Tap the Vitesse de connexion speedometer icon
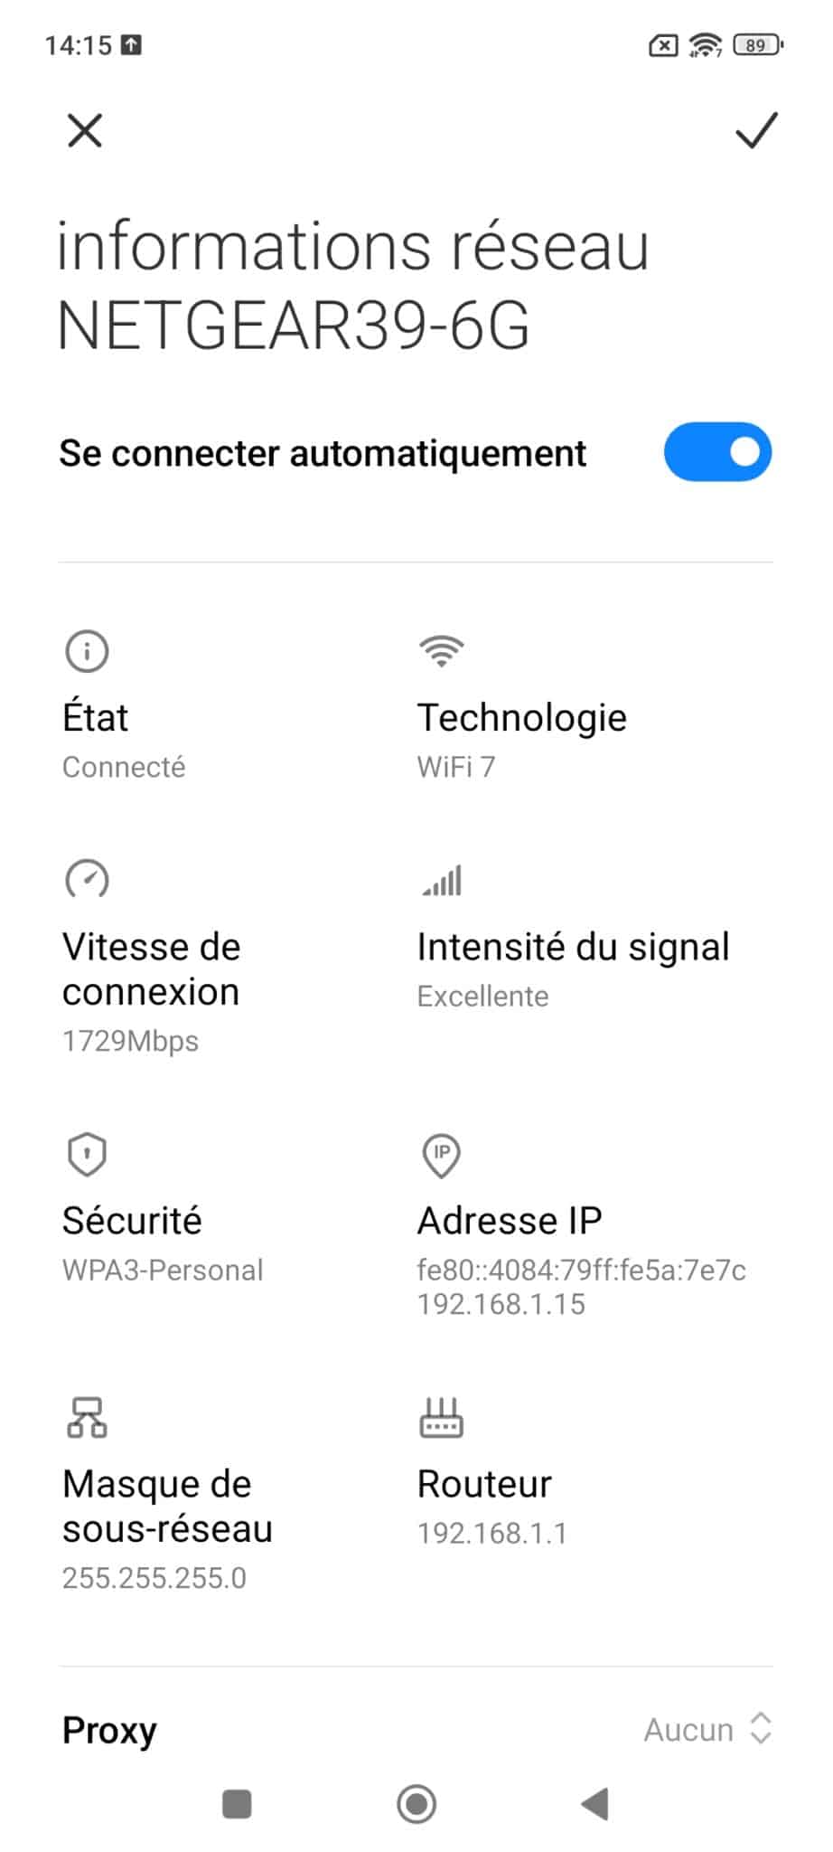Screen dimensions: 833x1852 coord(87,879)
